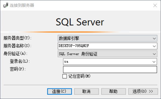
Task: Close the 连接到服务器 dialog
Action: 155,5
